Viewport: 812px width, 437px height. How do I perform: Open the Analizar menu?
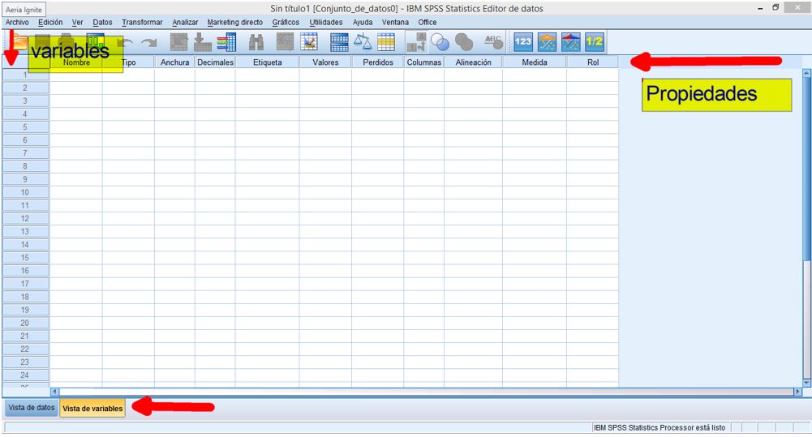(185, 22)
